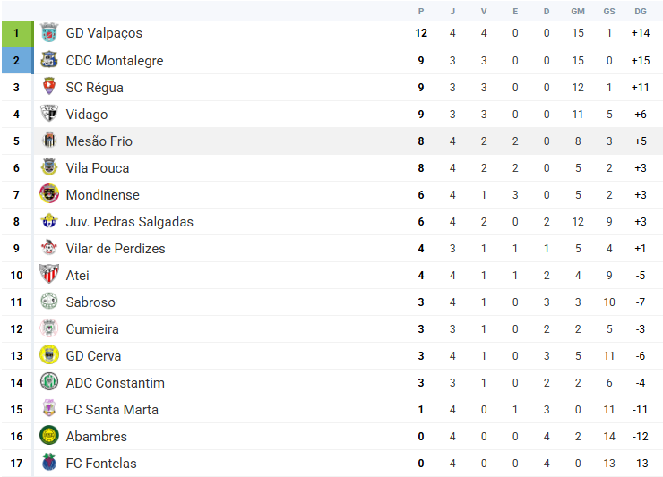Open the Vila Pouca team link

(x=98, y=167)
